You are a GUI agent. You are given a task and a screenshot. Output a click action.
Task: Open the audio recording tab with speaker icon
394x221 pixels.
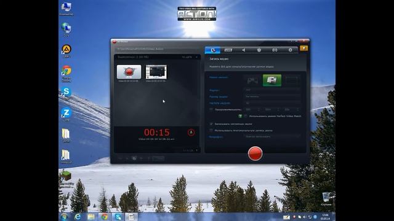pyautogui.click(x=244, y=50)
